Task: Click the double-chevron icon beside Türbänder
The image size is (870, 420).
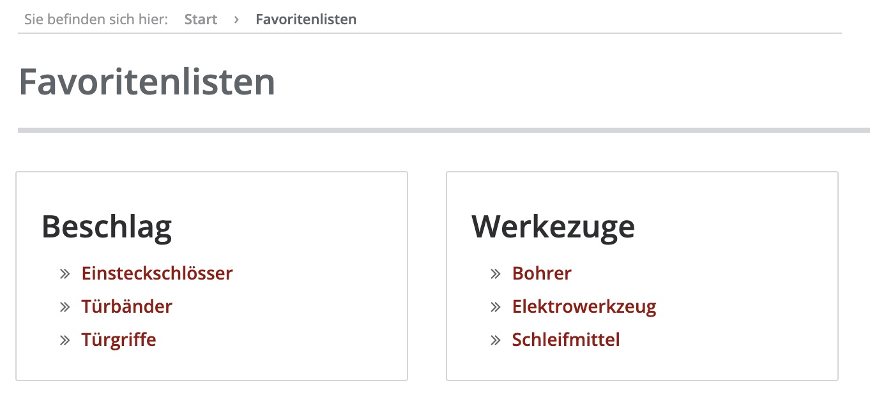Action: click(65, 307)
